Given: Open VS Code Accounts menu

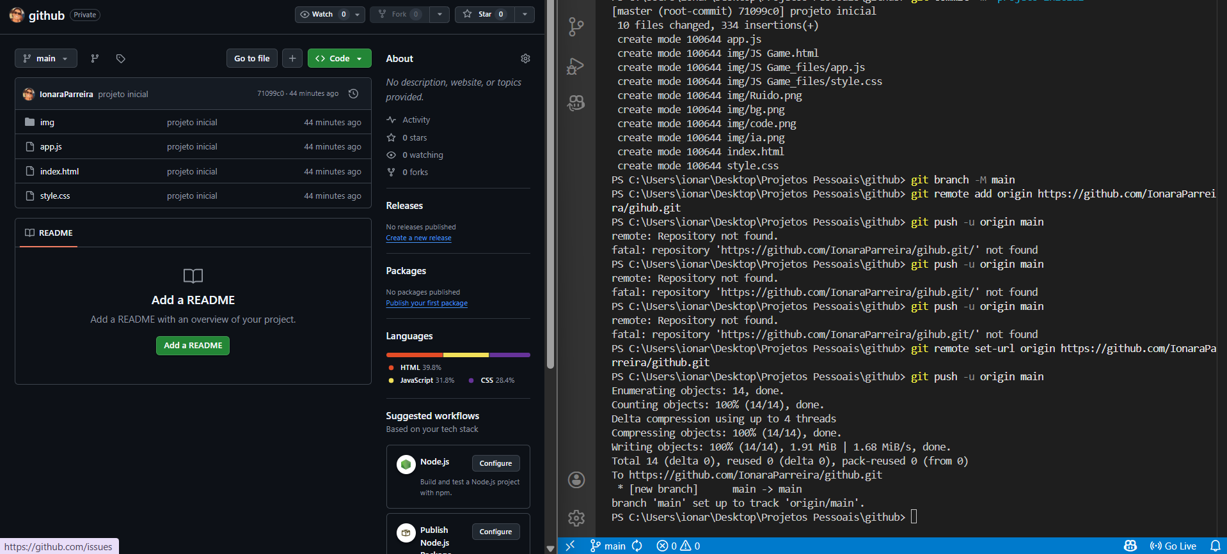Looking at the screenshot, I should [576, 480].
